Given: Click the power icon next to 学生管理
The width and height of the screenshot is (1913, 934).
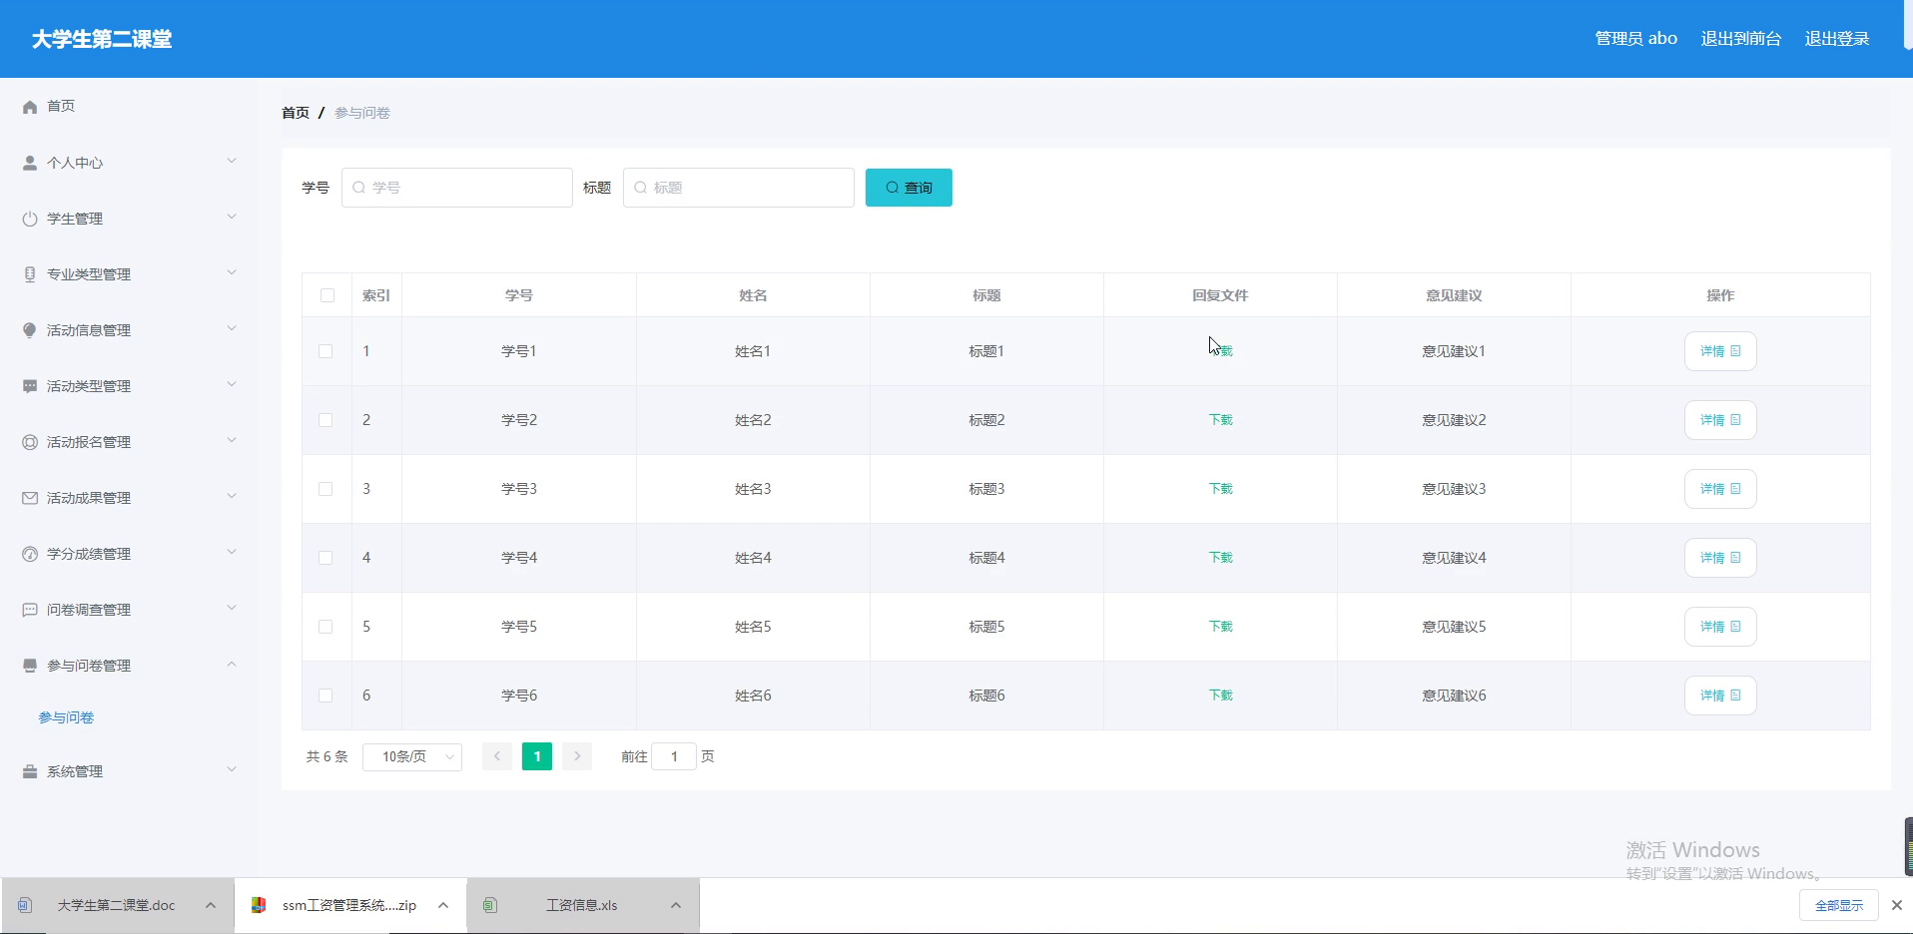Looking at the screenshot, I should point(30,219).
